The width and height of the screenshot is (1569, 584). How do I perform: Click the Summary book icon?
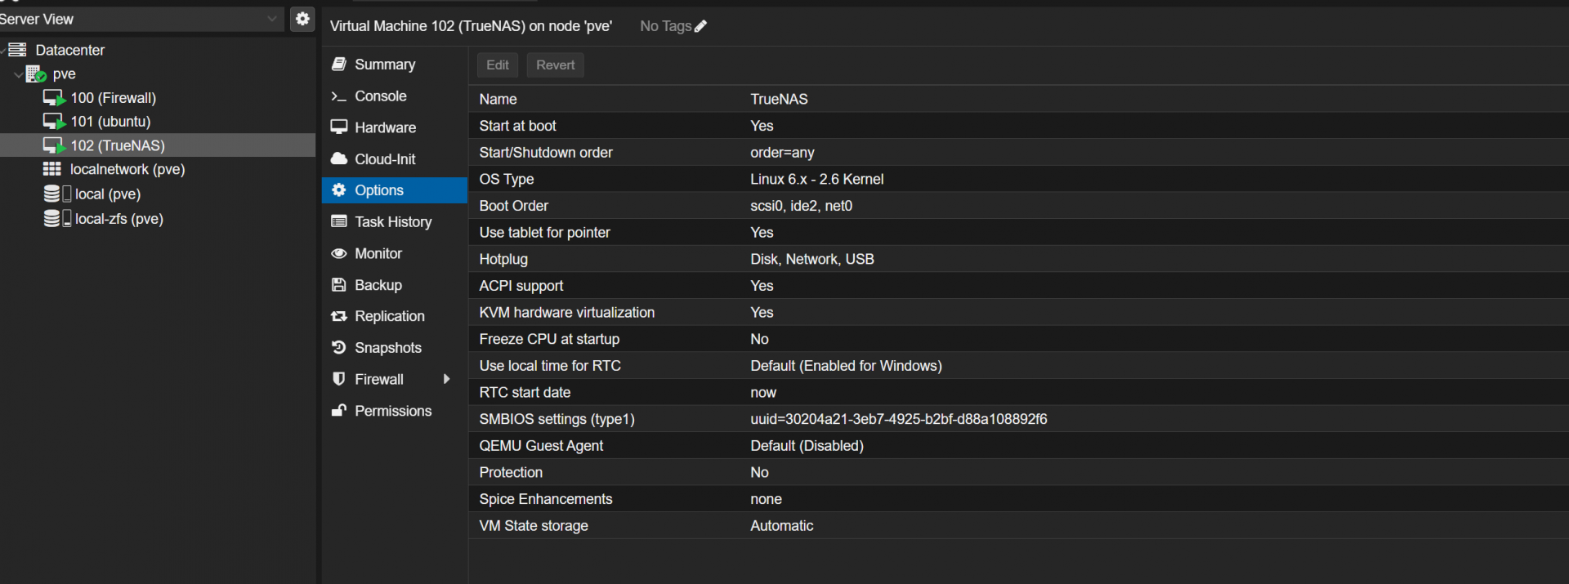coord(339,64)
